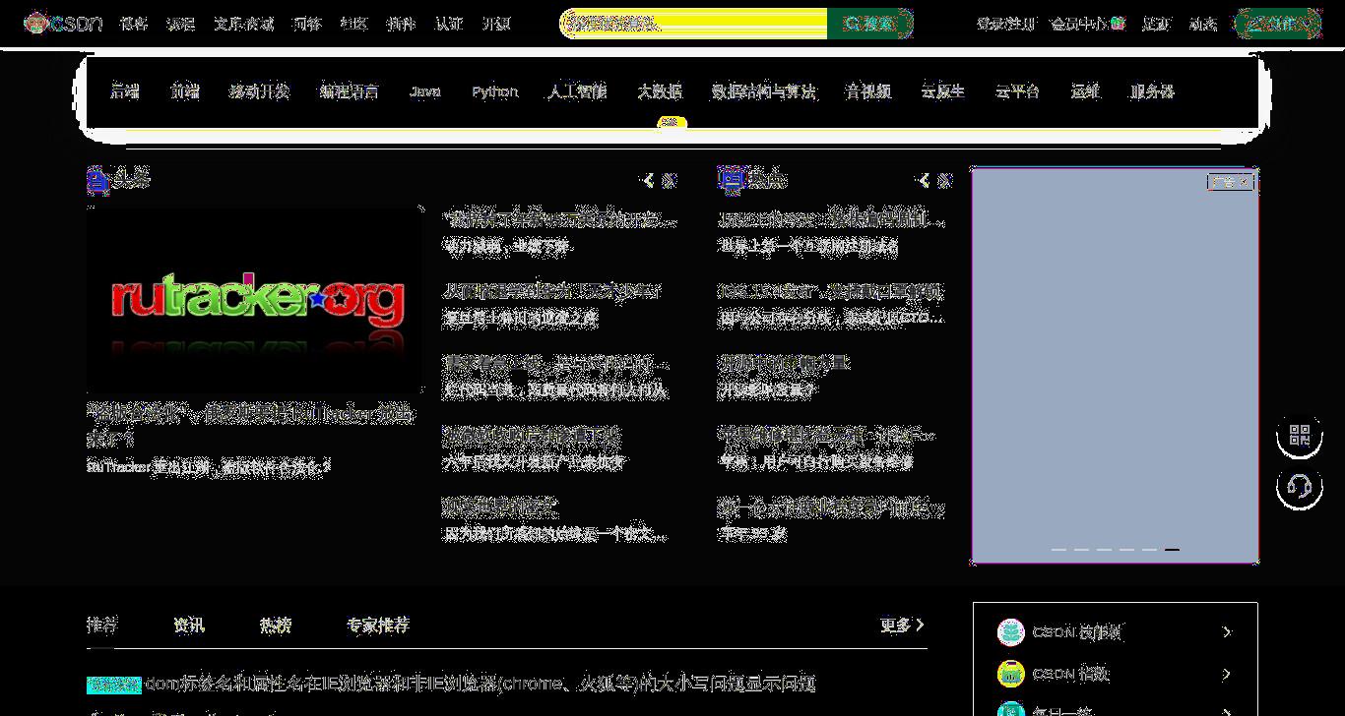Click the cyan tag before the dom article
This screenshot has width=1345, height=716.
114,685
